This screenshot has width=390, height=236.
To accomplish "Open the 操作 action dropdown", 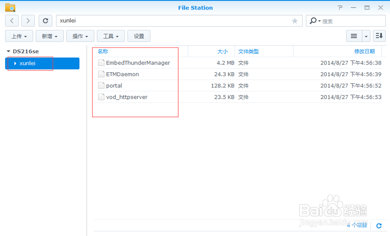I will pyautogui.click(x=80, y=36).
